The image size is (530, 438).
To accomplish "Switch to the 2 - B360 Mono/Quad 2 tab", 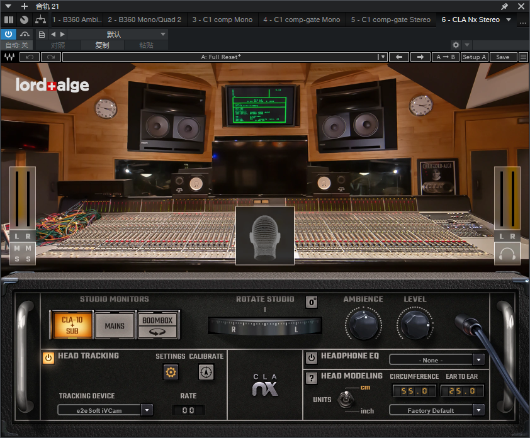I will coord(144,20).
